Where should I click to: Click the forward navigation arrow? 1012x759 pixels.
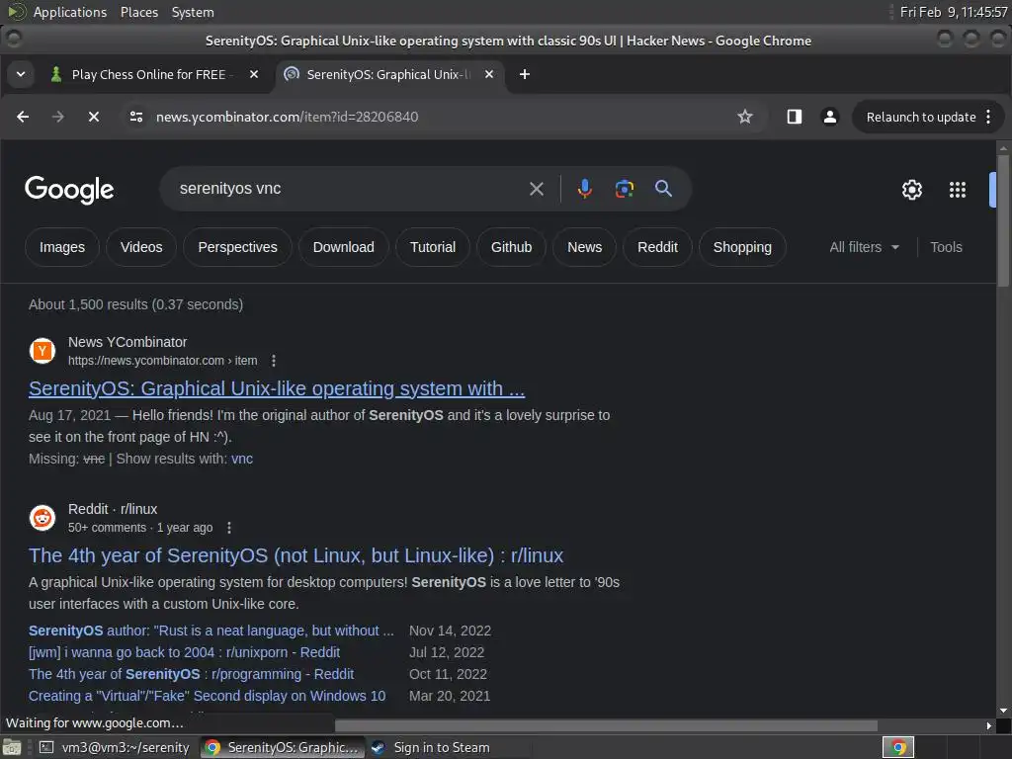(x=58, y=117)
